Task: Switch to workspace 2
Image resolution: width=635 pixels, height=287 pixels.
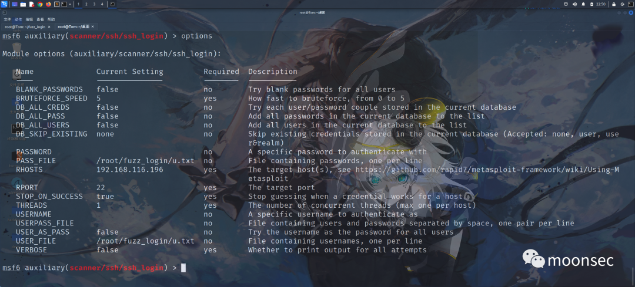Action: pyautogui.click(x=86, y=4)
